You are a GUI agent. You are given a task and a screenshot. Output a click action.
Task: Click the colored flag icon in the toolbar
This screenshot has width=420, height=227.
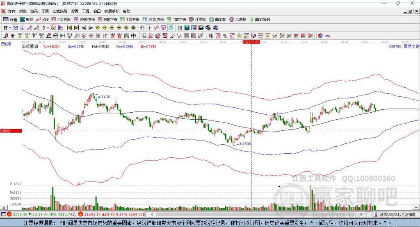tap(61, 28)
